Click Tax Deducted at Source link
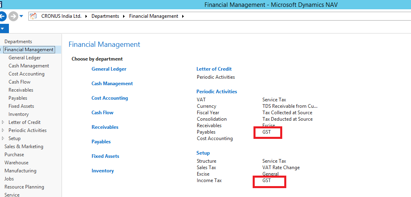This screenshot has width=411, height=197. pyautogui.click(x=287, y=119)
